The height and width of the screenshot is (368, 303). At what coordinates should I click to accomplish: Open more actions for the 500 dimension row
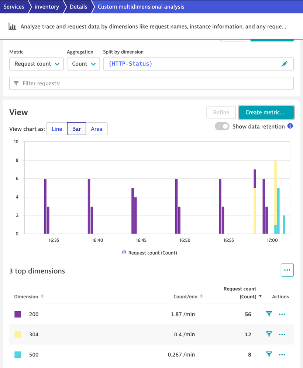tap(282, 355)
